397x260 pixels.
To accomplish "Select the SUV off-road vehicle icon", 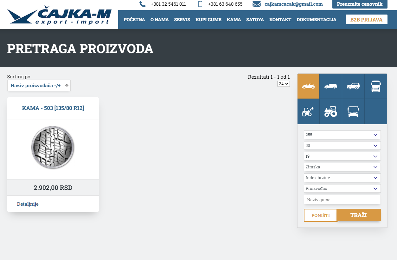I will (x=353, y=86).
